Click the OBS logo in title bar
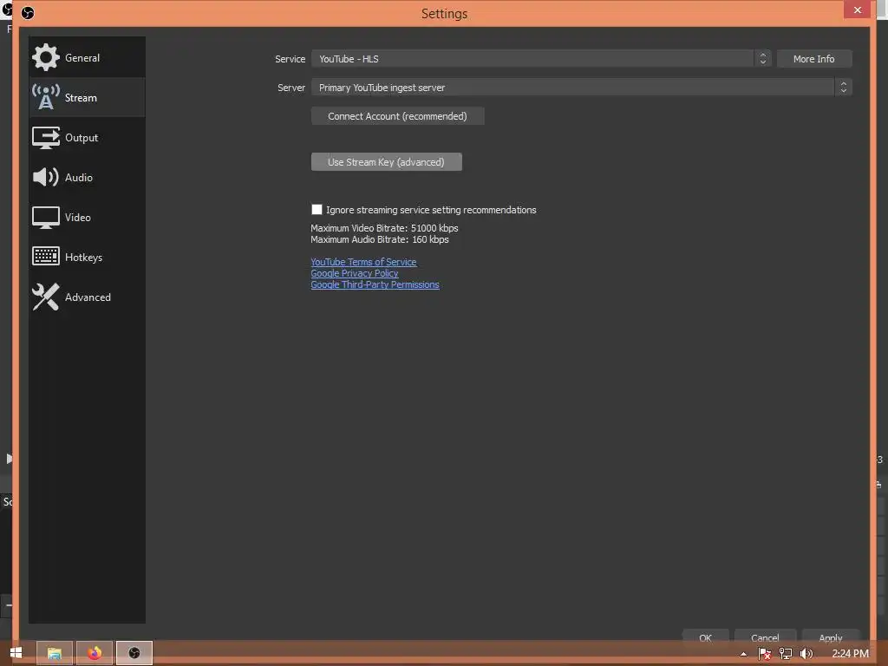Screen dimensions: 888x666 click(27, 12)
